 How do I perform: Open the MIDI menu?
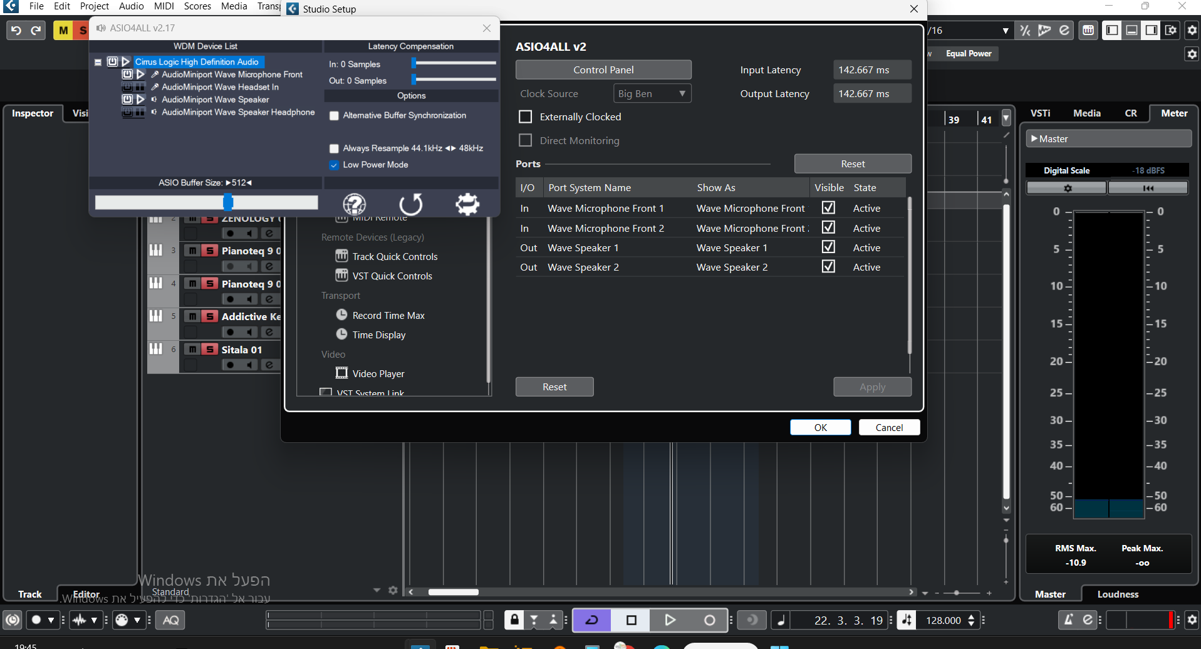coord(164,6)
